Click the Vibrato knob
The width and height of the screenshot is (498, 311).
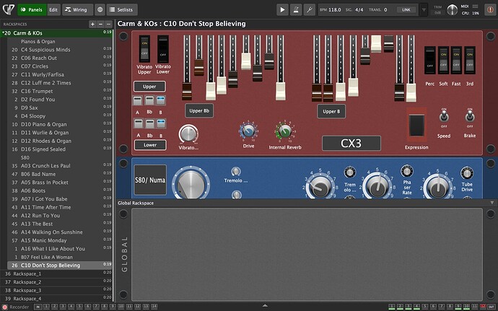tap(188, 133)
